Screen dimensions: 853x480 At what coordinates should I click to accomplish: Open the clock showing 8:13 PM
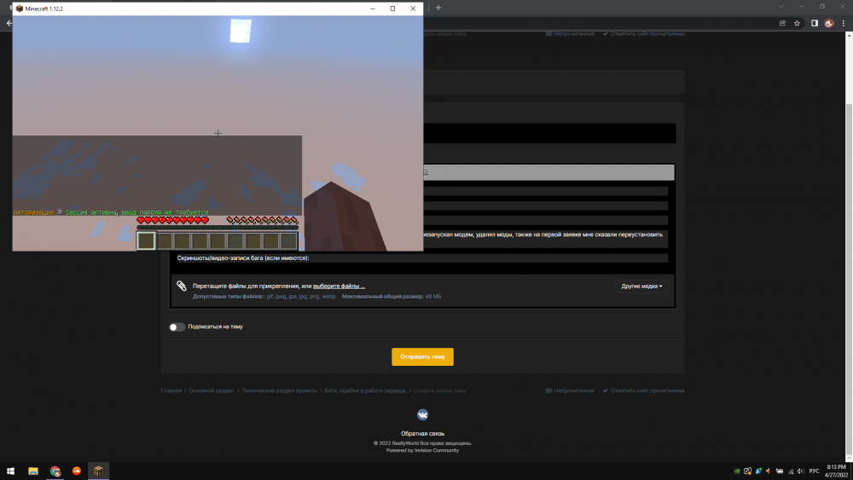click(837, 471)
